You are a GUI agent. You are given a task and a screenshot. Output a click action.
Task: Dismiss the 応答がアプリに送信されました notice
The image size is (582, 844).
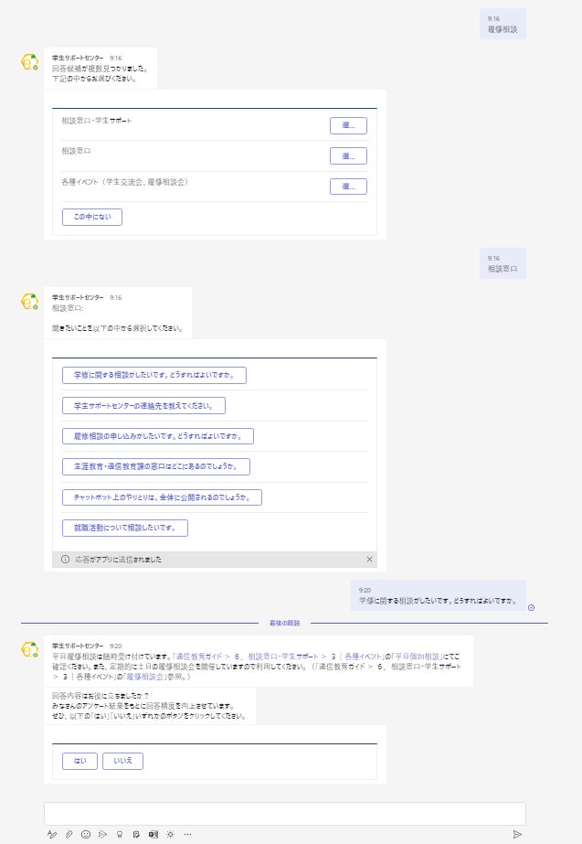tap(369, 560)
